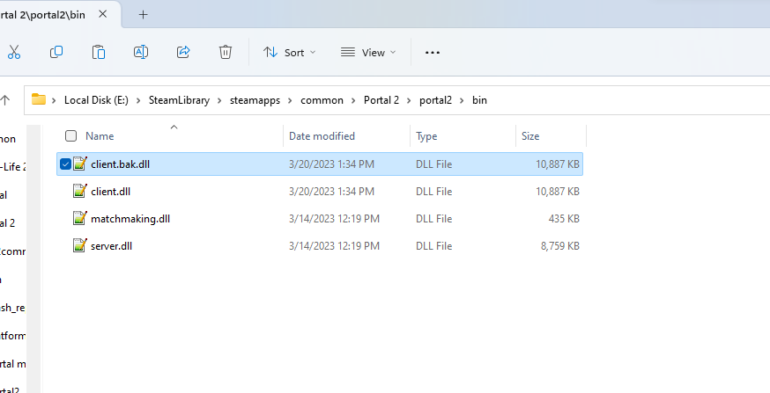Expand chevron after SteamLibrary breadcrumb

click(x=219, y=100)
